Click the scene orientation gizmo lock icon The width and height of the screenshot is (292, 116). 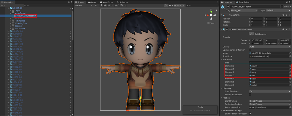click(217, 10)
